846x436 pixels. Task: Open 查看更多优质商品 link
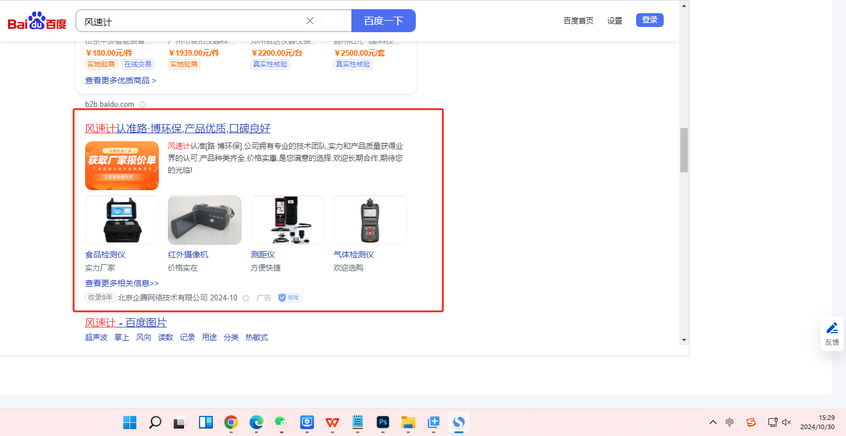coord(121,80)
